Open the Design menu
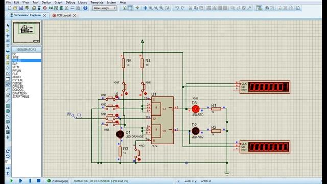 [x=46, y=2]
